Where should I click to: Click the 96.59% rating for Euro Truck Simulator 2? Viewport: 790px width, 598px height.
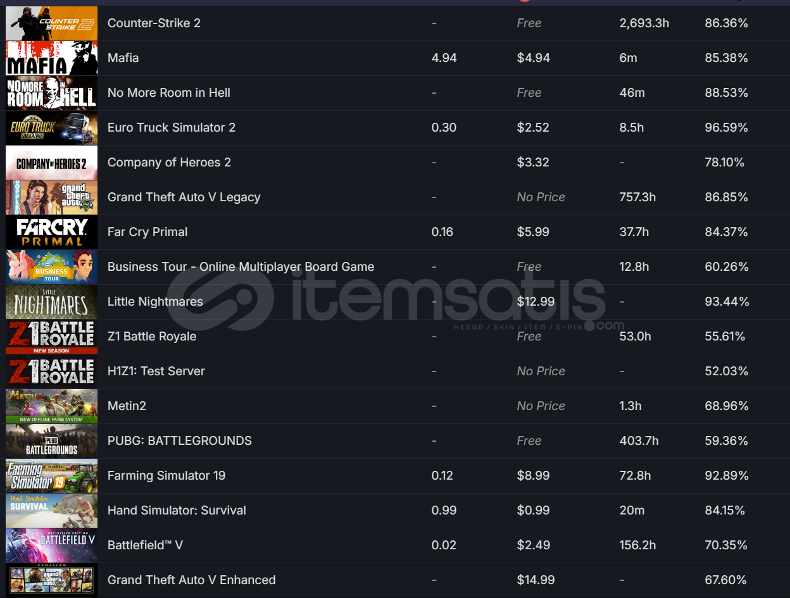tap(726, 128)
